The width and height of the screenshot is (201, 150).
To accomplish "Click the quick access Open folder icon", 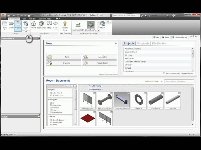I will click(x=14, y=16).
